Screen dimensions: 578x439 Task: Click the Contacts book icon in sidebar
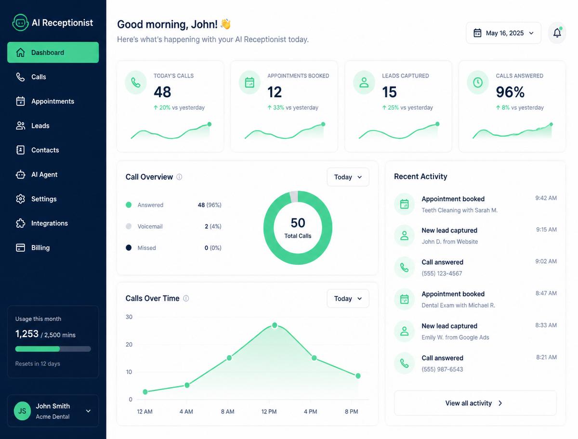[20, 150]
